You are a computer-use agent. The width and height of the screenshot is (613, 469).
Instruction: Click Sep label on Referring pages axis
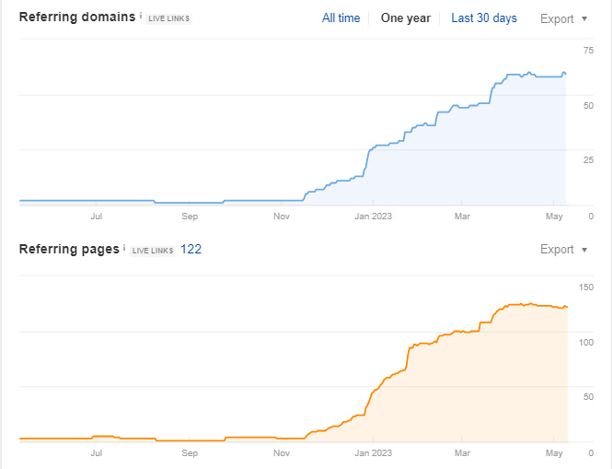click(x=189, y=453)
